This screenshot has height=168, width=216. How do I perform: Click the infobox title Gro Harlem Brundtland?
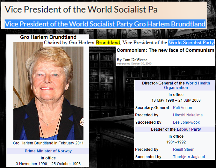(48, 37)
